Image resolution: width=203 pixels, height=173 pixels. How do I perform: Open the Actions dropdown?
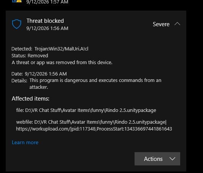pos(157,159)
